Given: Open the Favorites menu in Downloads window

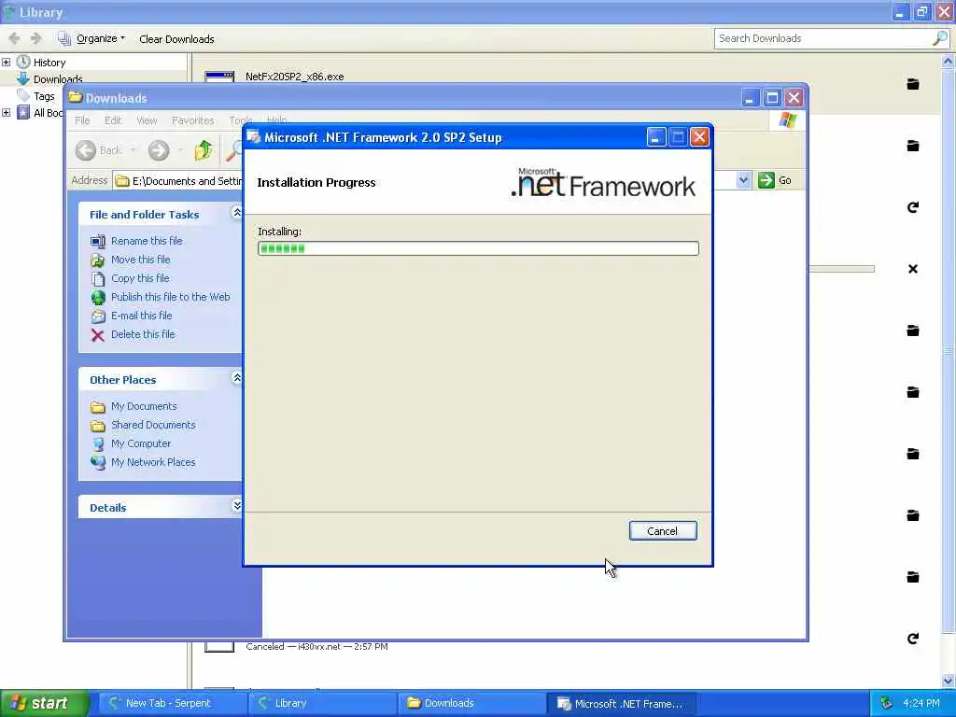Looking at the screenshot, I should tap(192, 120).
